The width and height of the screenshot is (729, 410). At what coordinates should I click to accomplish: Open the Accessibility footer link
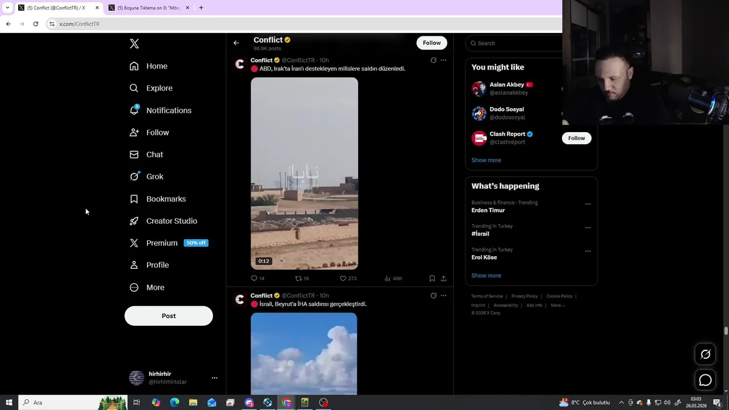tap(506, 305)
